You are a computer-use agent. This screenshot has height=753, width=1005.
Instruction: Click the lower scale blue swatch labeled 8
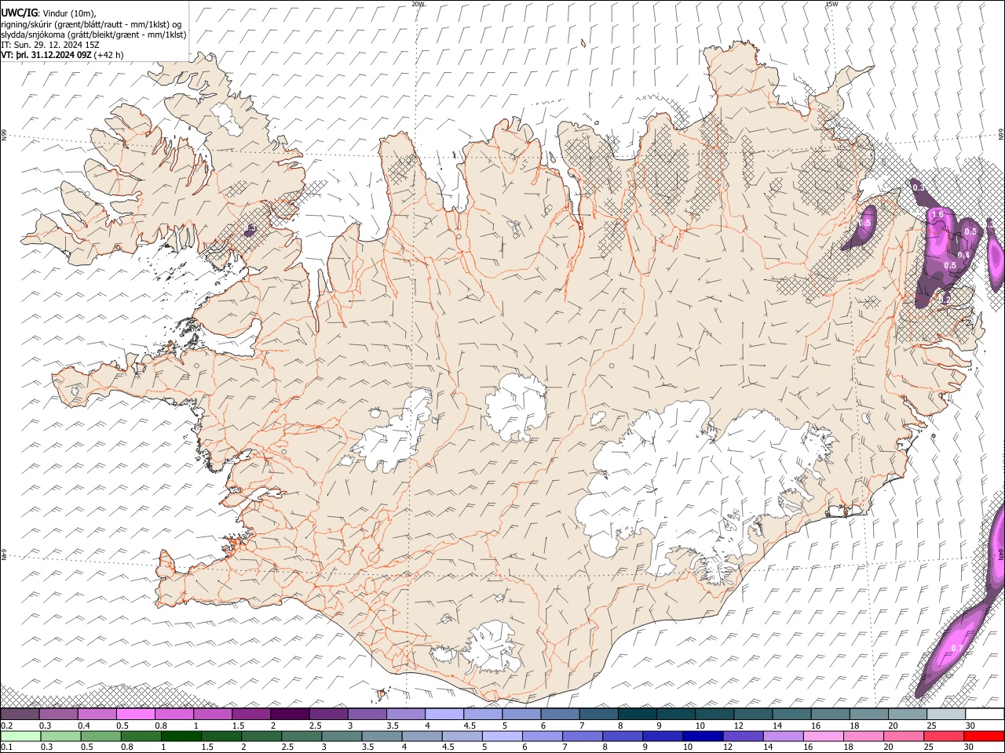point(622,736)
